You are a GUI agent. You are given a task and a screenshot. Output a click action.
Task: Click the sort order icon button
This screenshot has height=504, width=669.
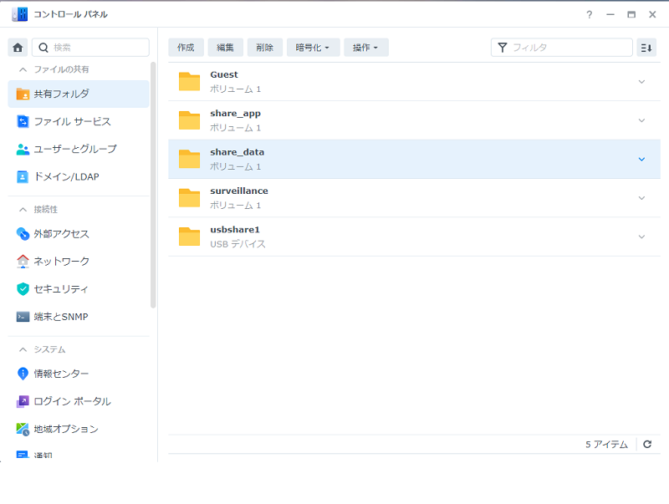pyautogui.click(x=646, y=48)
